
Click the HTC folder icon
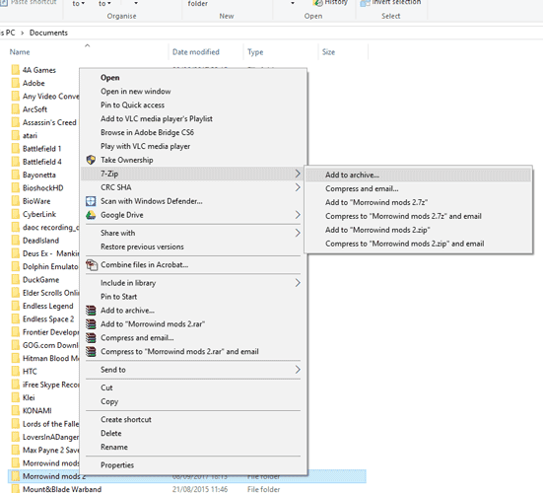click(15, 372)
